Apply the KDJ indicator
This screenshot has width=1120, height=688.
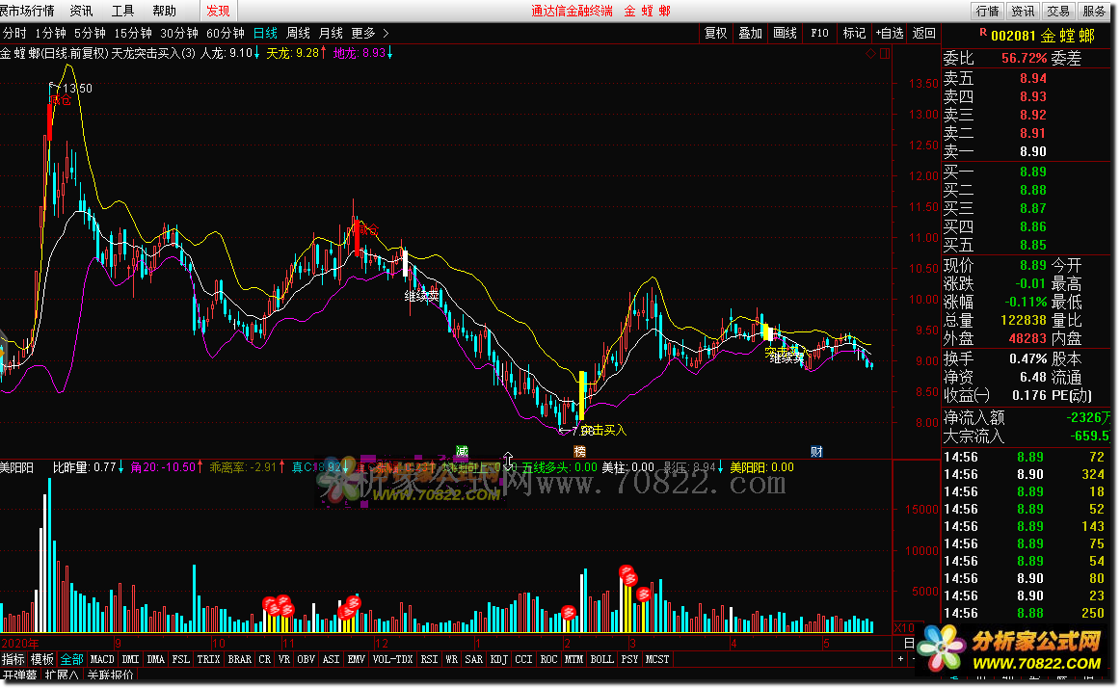tap(498, 659)
